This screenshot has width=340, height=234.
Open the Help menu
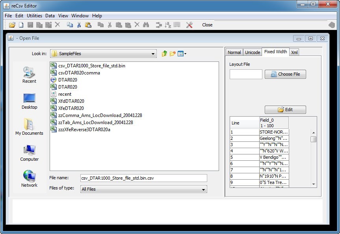[97, 16]
